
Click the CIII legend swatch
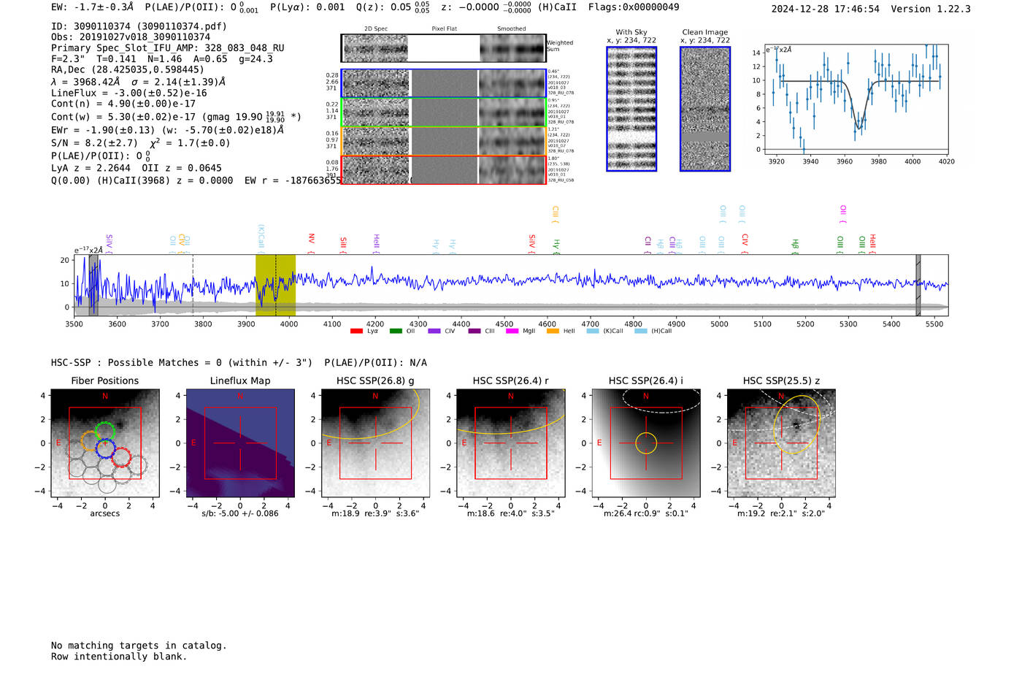(474, 332)
